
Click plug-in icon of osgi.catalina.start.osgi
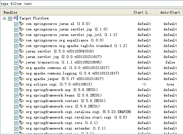(x=21, y=117)
